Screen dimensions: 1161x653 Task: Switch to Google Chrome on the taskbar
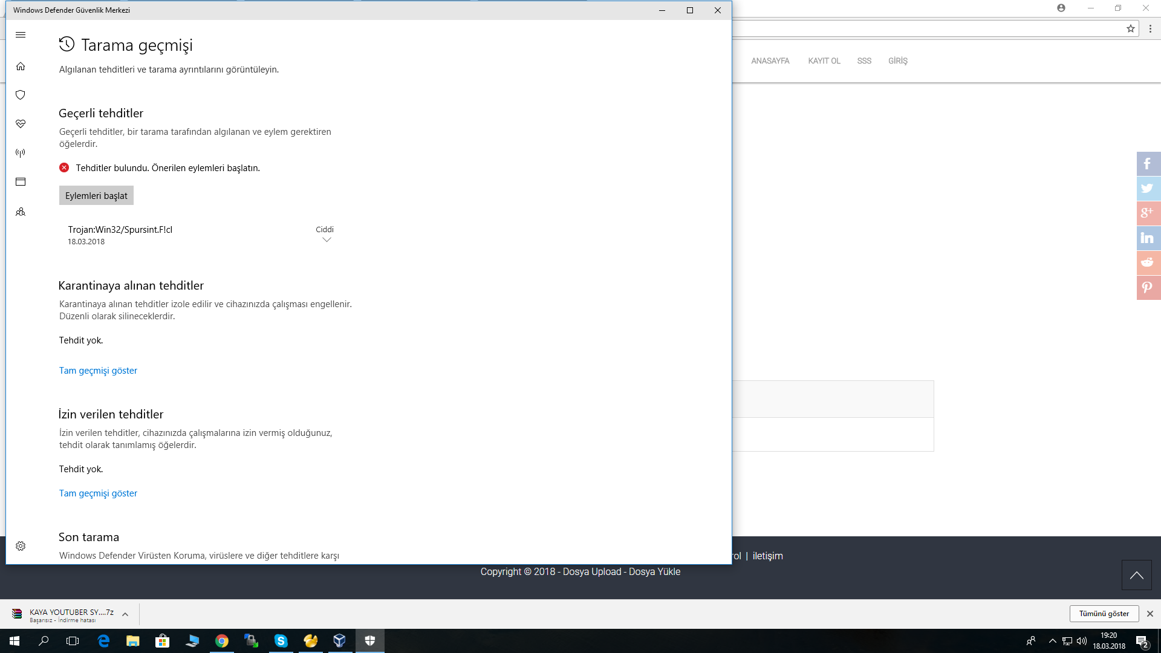coord(222,641)
